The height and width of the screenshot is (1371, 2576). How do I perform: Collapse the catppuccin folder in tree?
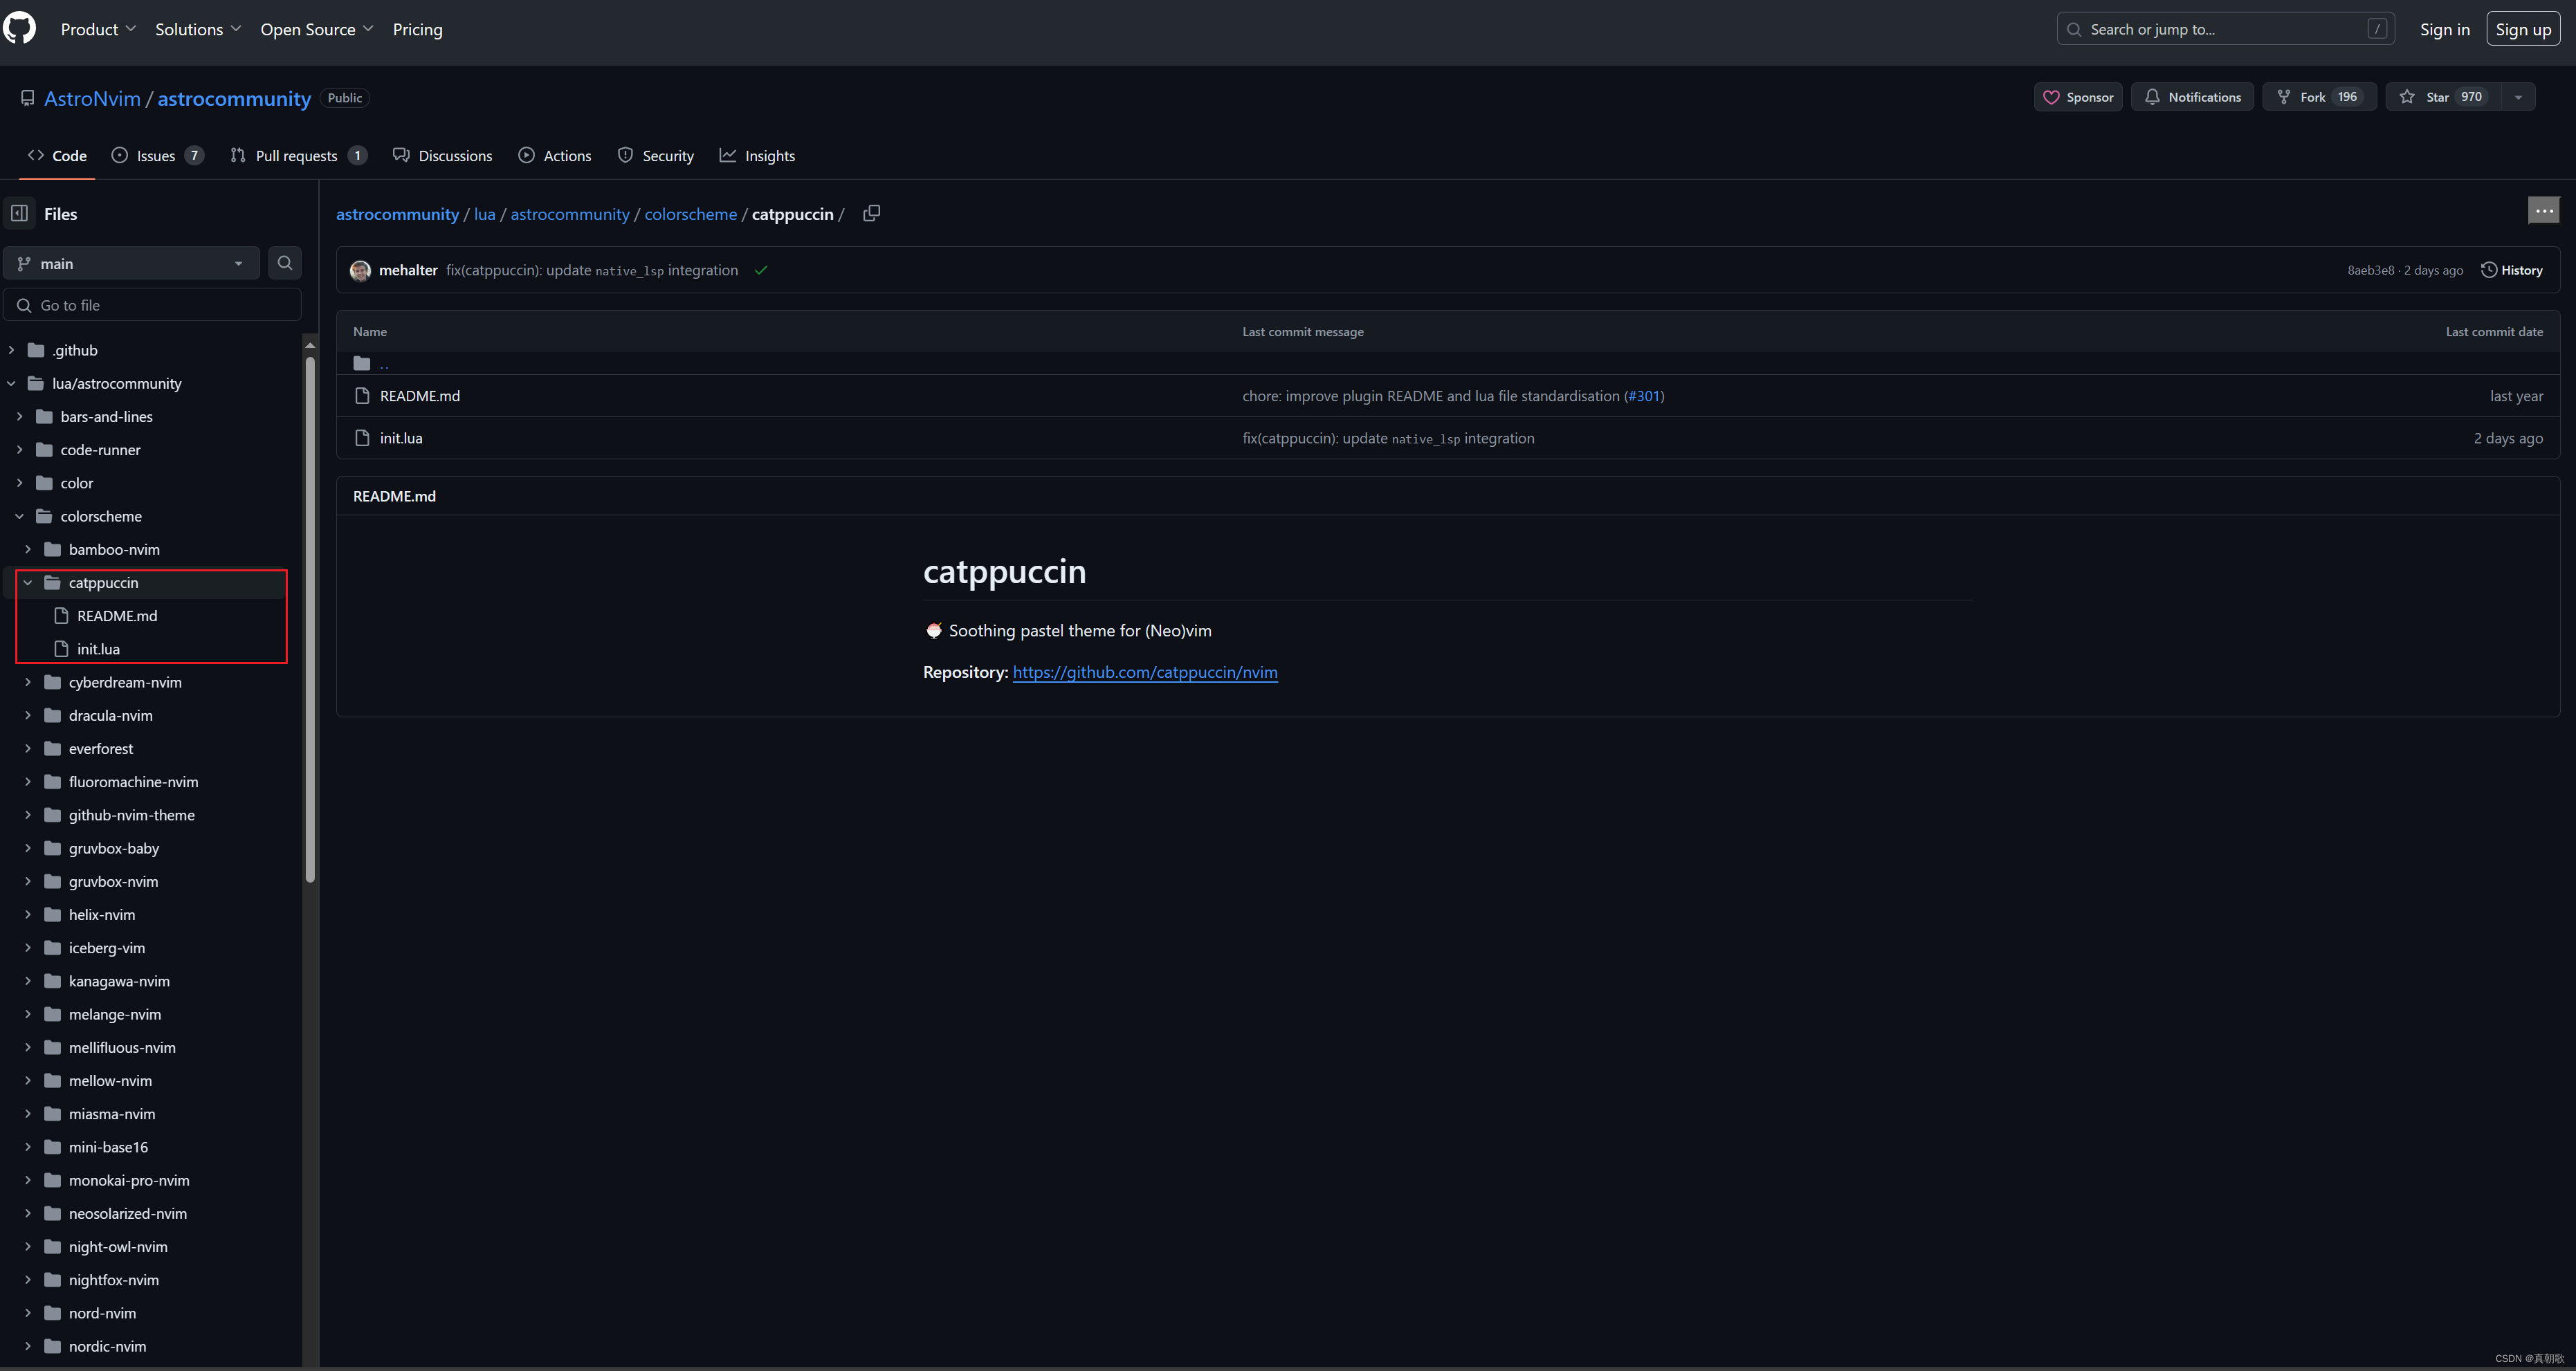pyautogui.click(x=28, y=582)
